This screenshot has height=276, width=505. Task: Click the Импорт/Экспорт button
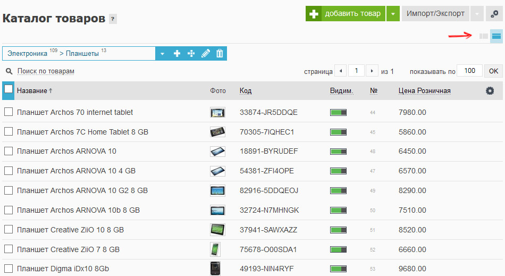[435, 14]
